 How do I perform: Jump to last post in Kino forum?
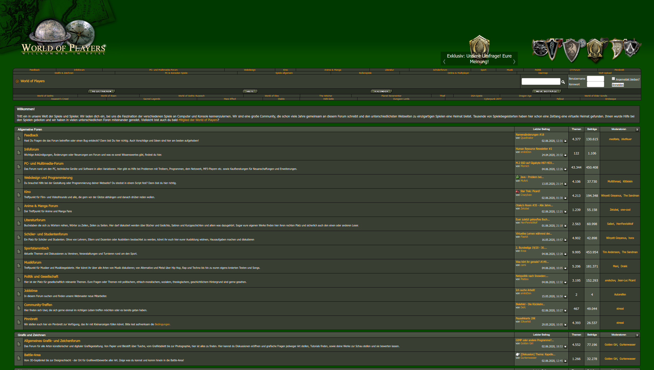[565, 198]
